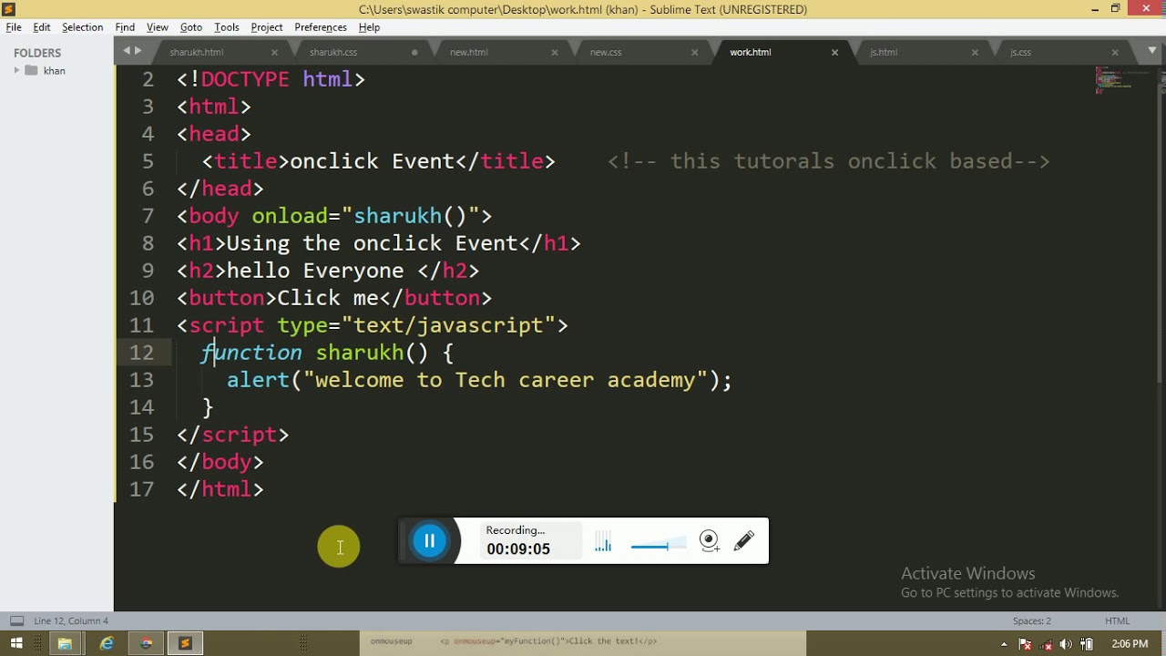Click the closing </html> tag on line 17
The image size is (1166, 656).
click(x=220, y=489)
